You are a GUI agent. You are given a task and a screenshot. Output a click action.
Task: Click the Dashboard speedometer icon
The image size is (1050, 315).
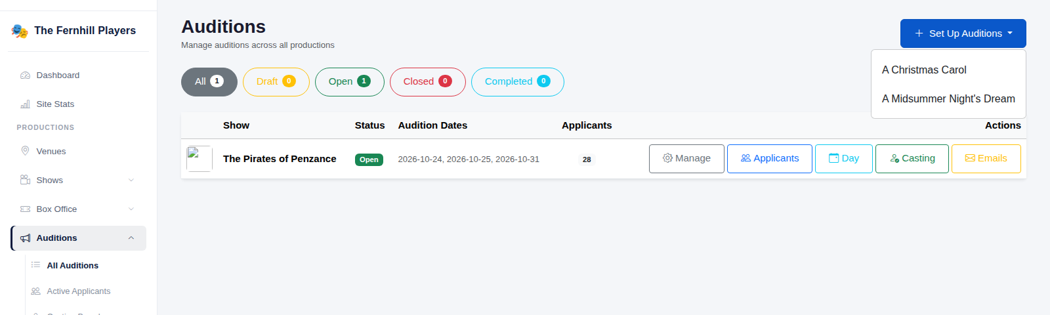[x=25, y=75]
